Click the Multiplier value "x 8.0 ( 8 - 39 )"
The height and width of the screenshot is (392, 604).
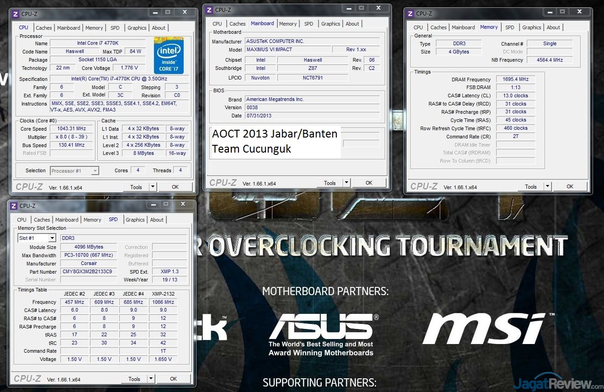pyautogui.click(x=72, y=137)
